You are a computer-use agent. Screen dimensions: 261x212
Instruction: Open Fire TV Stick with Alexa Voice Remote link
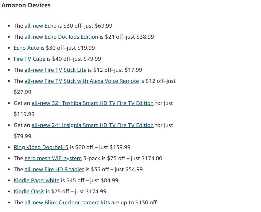click(82, 81)
